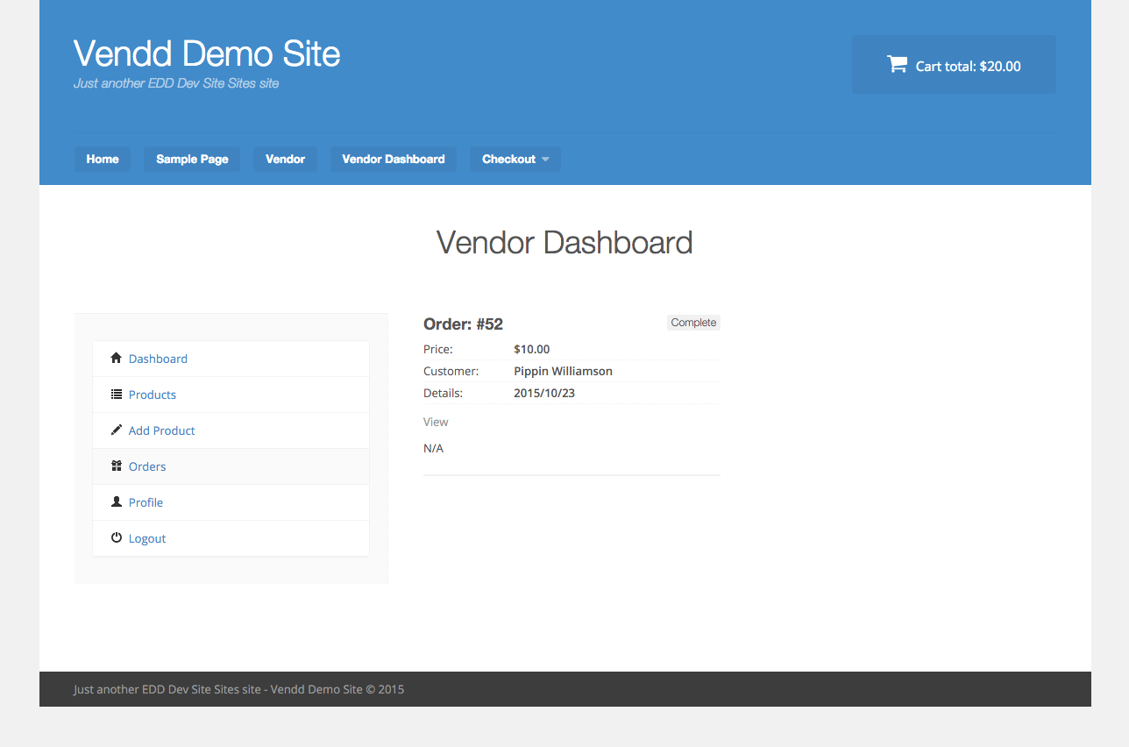Screen dimensions: 1129x747
Task: Click the power icon beside Logout
Action: pos(116,537)
